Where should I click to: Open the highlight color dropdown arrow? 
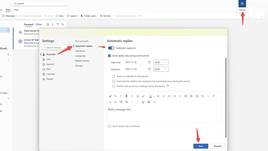pyautogui.click(x=146, y=96)
